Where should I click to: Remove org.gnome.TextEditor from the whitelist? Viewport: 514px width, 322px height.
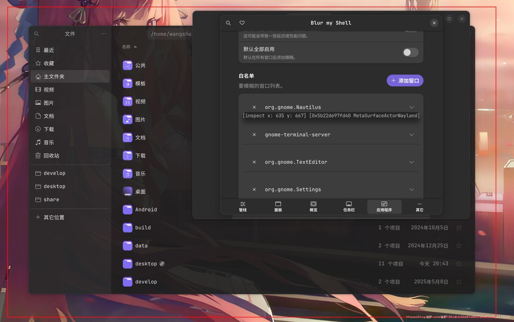point(254,162)
